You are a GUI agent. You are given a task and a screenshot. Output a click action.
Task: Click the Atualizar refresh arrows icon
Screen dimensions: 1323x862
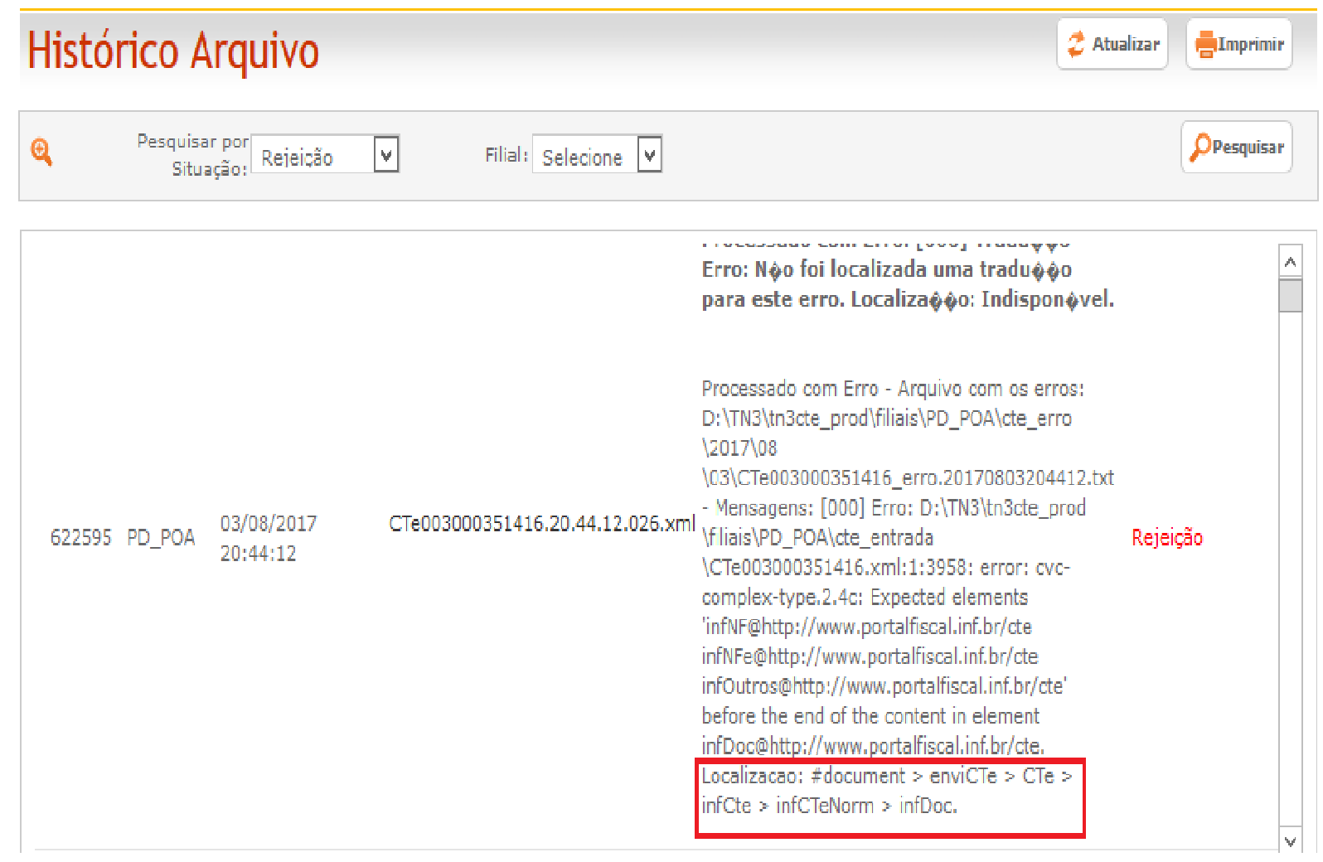pos(1076,44)
